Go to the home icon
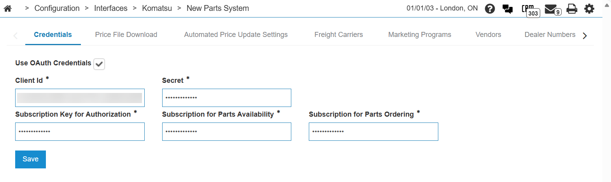This screenshot has width=611, height=182. pyautogui.click(x=7, y=9)
